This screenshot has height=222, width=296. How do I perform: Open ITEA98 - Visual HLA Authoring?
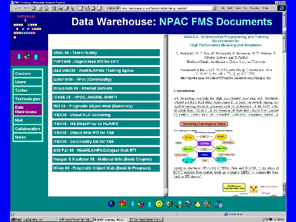click(x=106, y=115)
